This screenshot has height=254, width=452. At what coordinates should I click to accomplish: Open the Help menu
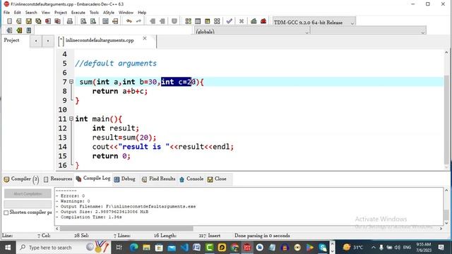click(x=142, y=13)
